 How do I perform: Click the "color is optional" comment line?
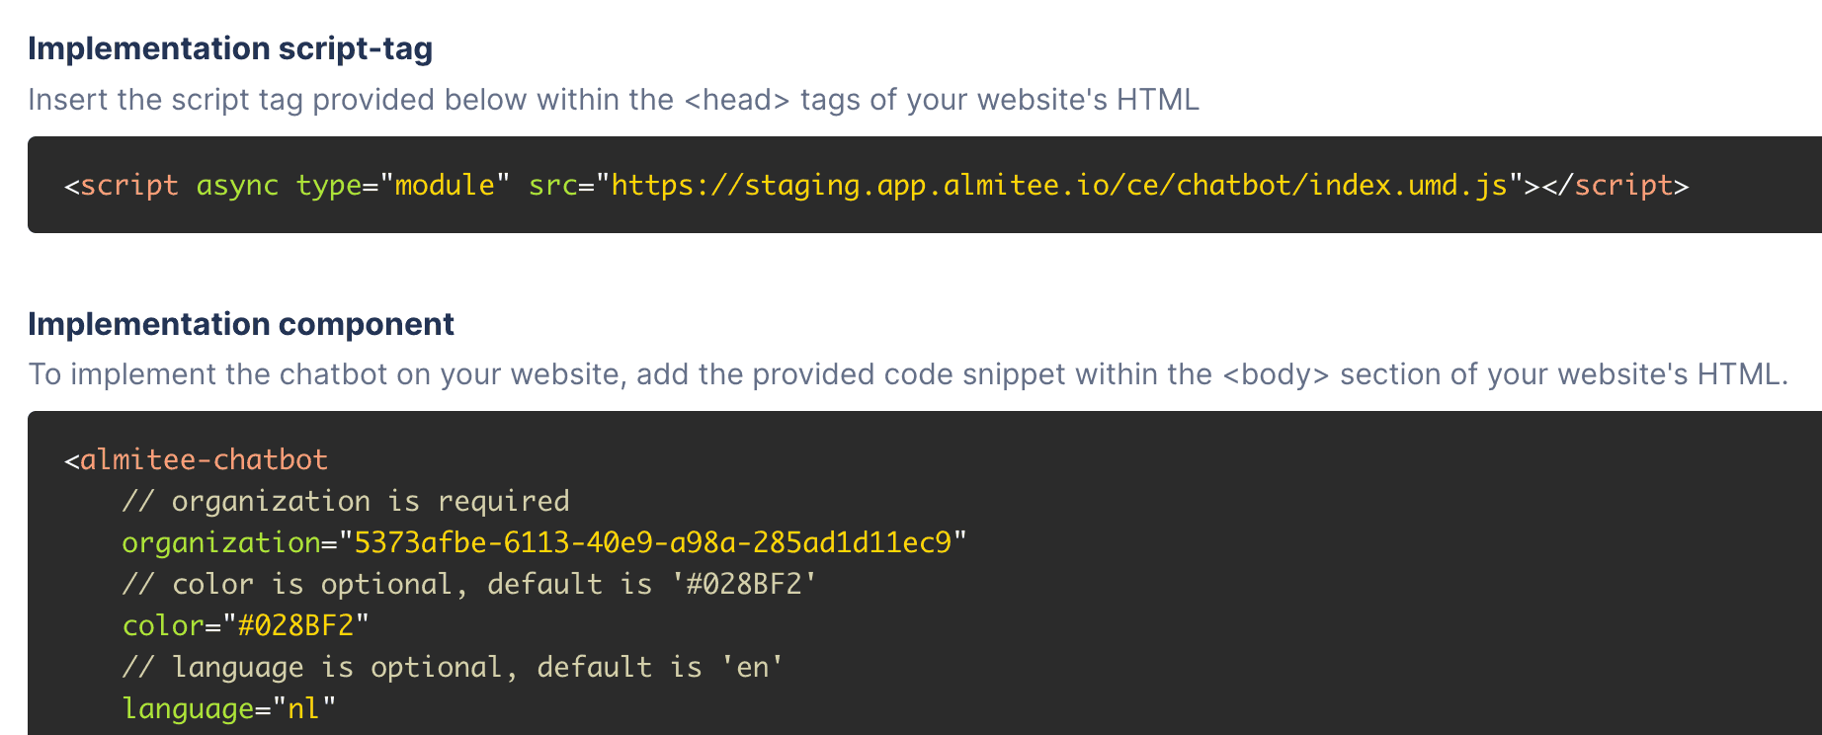[x=469, y=584]
